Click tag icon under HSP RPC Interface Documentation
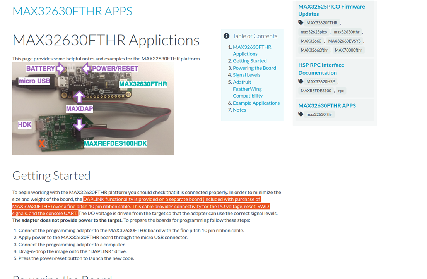The height and width of the screenshot is (279, 427). point(301,81)
